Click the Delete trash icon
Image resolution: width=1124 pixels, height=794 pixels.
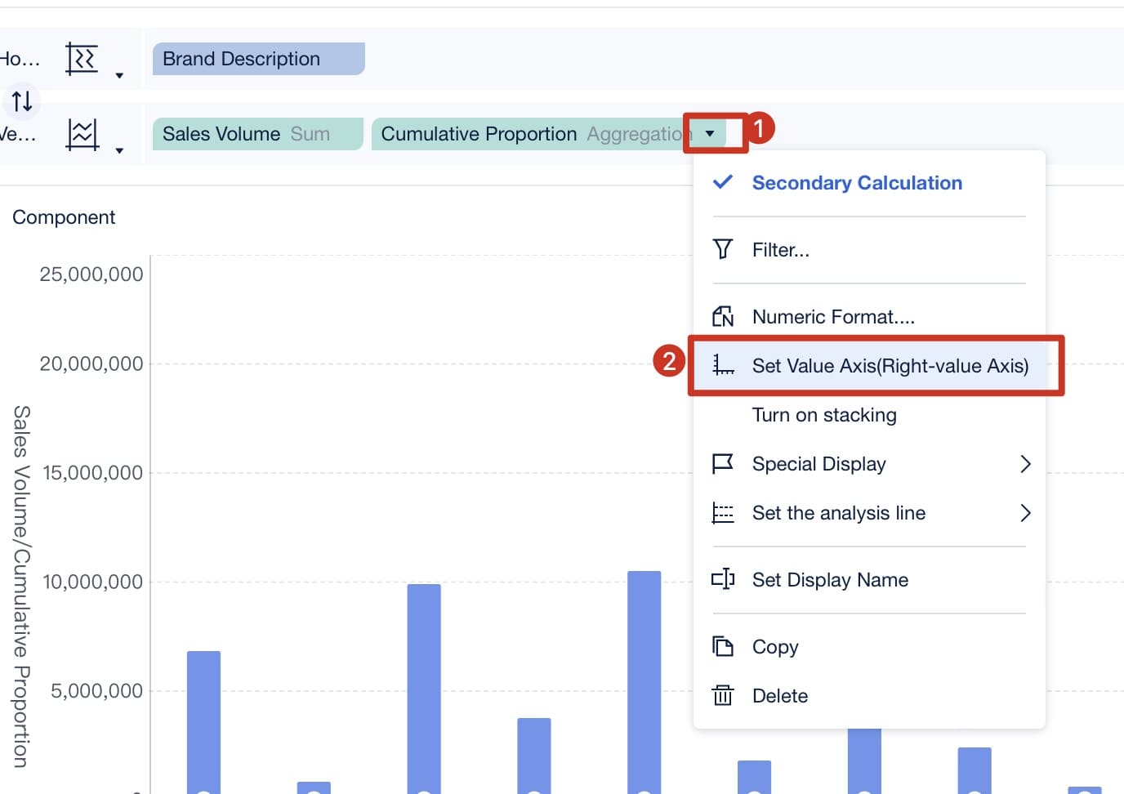[x=723, y=695]
